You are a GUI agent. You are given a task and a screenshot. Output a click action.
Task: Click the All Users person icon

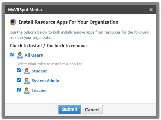20,55
